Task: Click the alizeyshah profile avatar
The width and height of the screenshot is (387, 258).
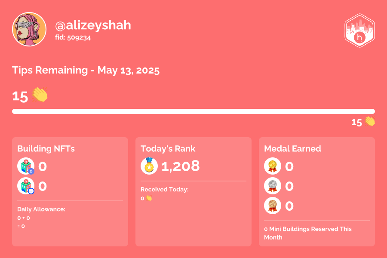Action: pos(29,29)
